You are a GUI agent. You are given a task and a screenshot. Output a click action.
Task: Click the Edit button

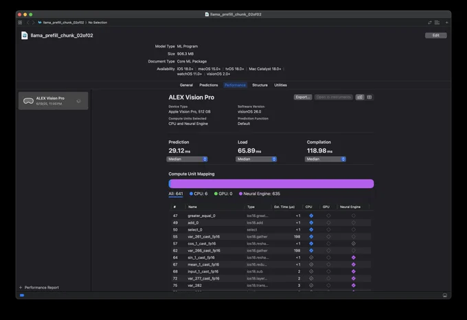pyautogui.click(x=435, y=36)
